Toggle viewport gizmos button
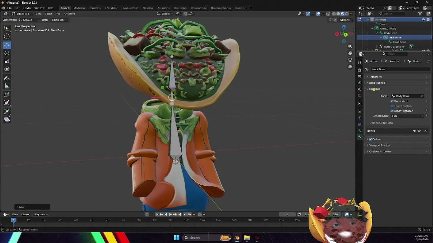This screenshot has height=243, width=433. point(308,14)
